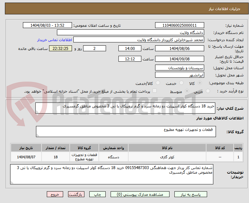Click the اطلاعات کالاهای مورد نیاز heading
Image resolution: width=249 pixels, height=203 pixels.
[220, 118]
